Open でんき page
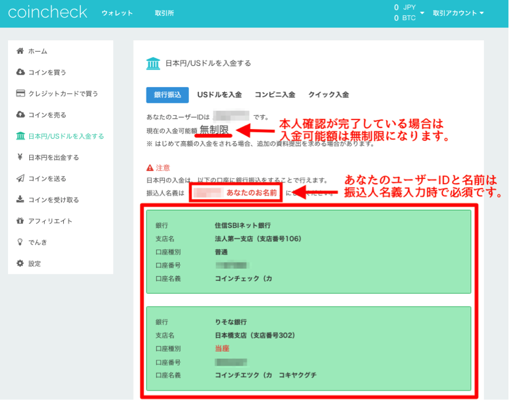 (x=38, y=242)
